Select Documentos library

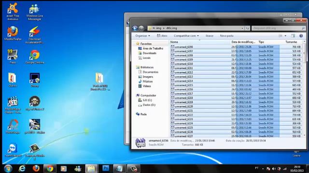point(148,72)
